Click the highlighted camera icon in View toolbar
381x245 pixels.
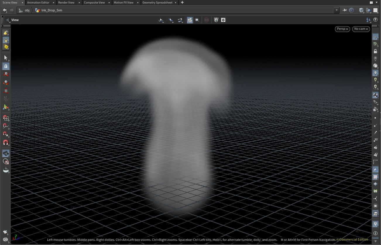[x=190, y=20]
